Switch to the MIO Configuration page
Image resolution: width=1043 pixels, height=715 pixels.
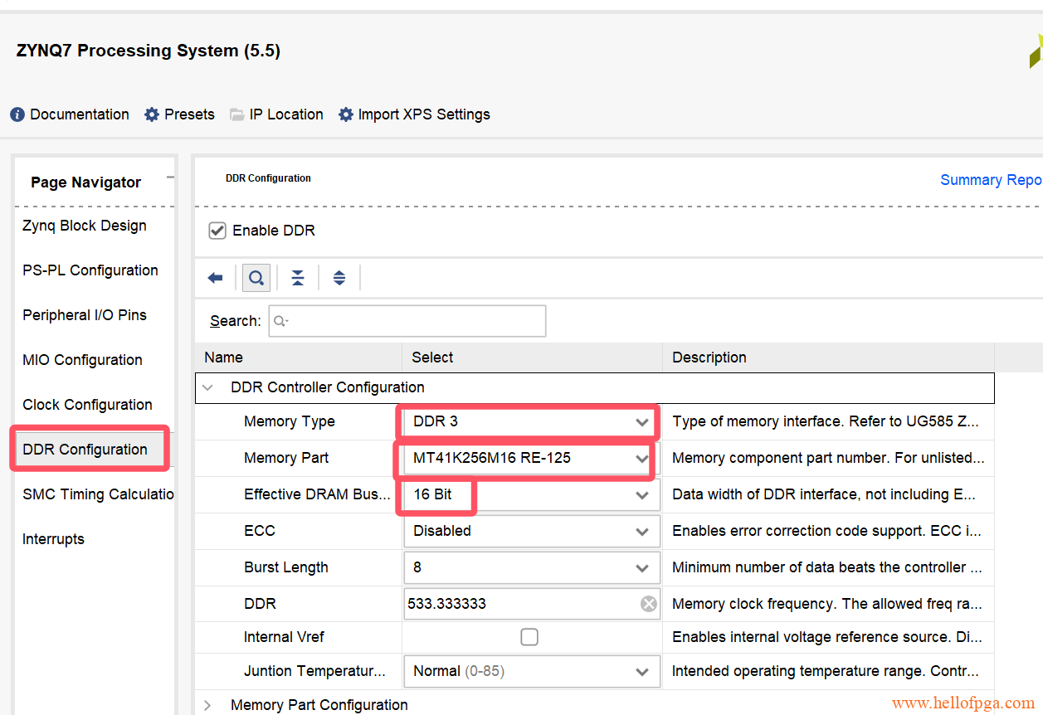pyautogui.click(x=82, y=360)
